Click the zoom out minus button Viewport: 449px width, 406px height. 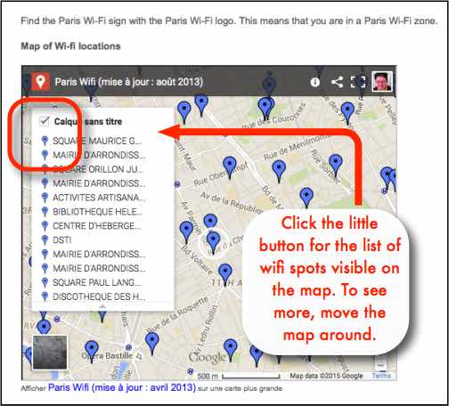[381, 365]
